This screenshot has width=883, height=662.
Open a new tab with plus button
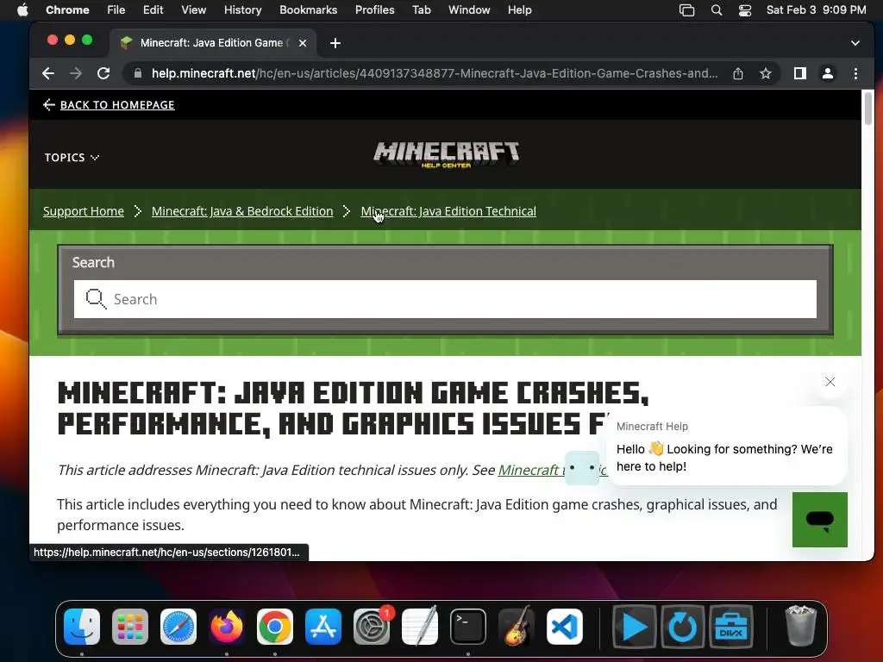coord(335,43)
